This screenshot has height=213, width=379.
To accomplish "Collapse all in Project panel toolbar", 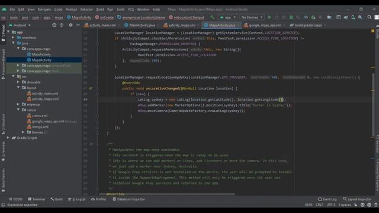I will 62,25.
